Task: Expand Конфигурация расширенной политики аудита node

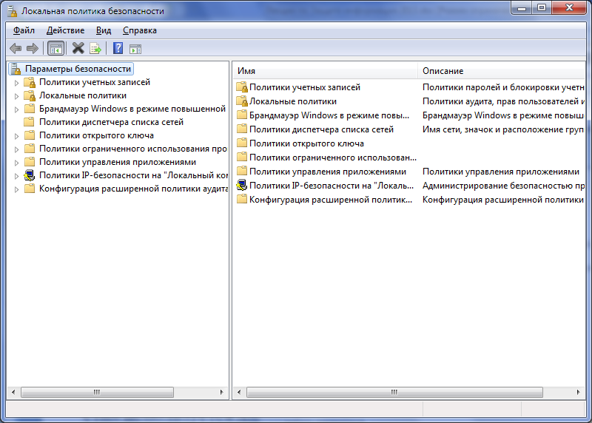Action: pos(16,189)
